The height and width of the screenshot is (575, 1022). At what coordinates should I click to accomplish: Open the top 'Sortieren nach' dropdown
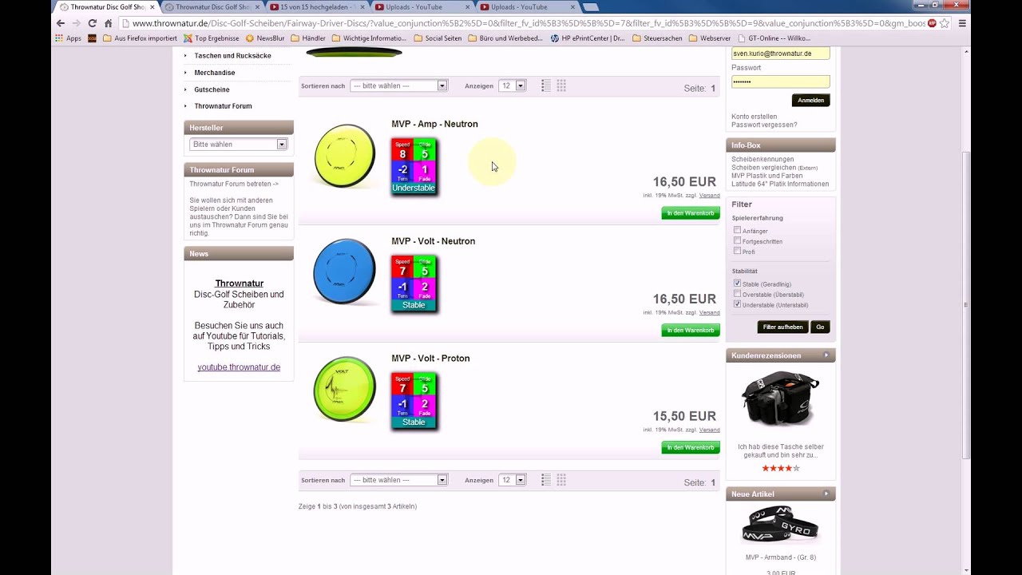(x=398, y=85)
